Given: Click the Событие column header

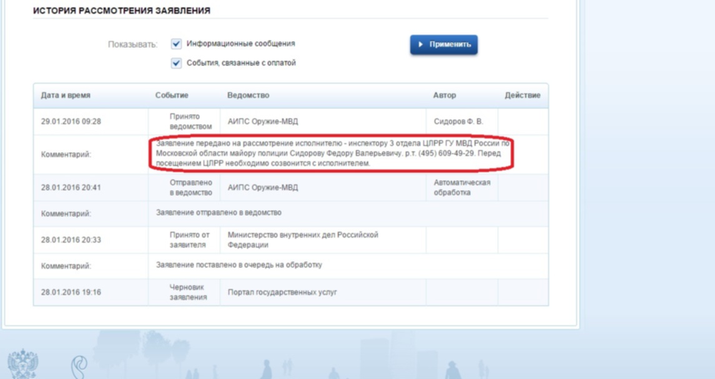Looking at the screenshot, I should point(172,95).
